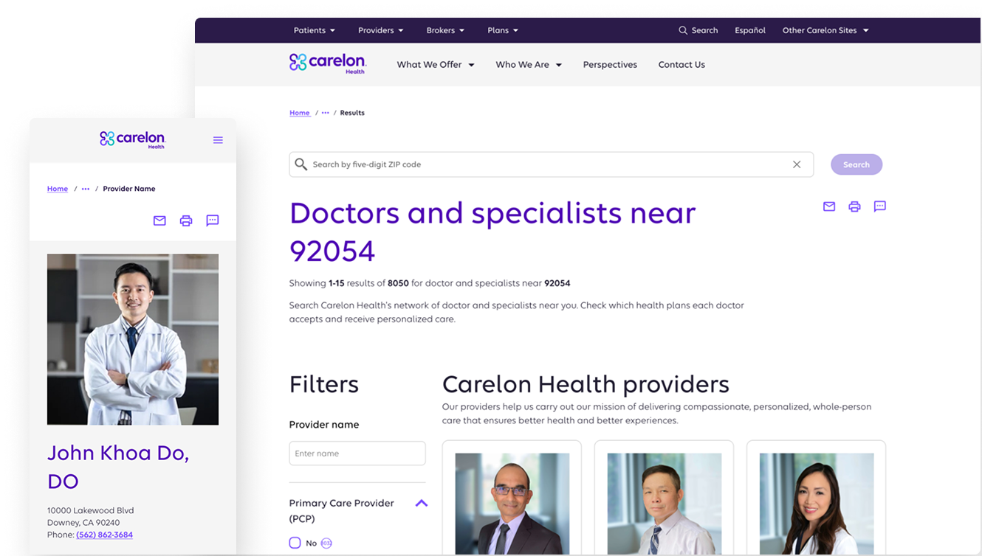Click the email icon on John Khoa Do's profile
The width and height of the screenshot is (982, 556).
click(159, 220)
